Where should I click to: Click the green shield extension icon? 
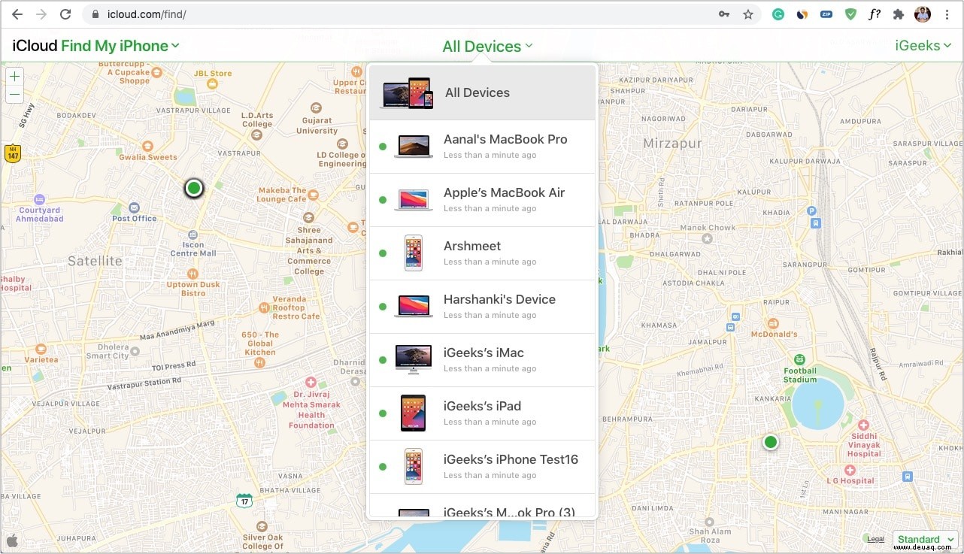[850, 14]
